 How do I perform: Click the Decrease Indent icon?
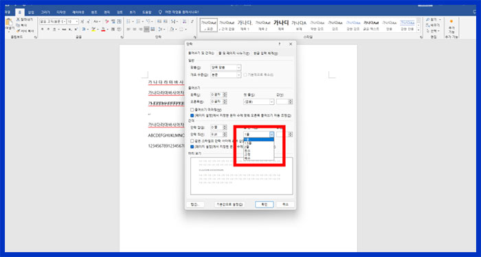159,21
